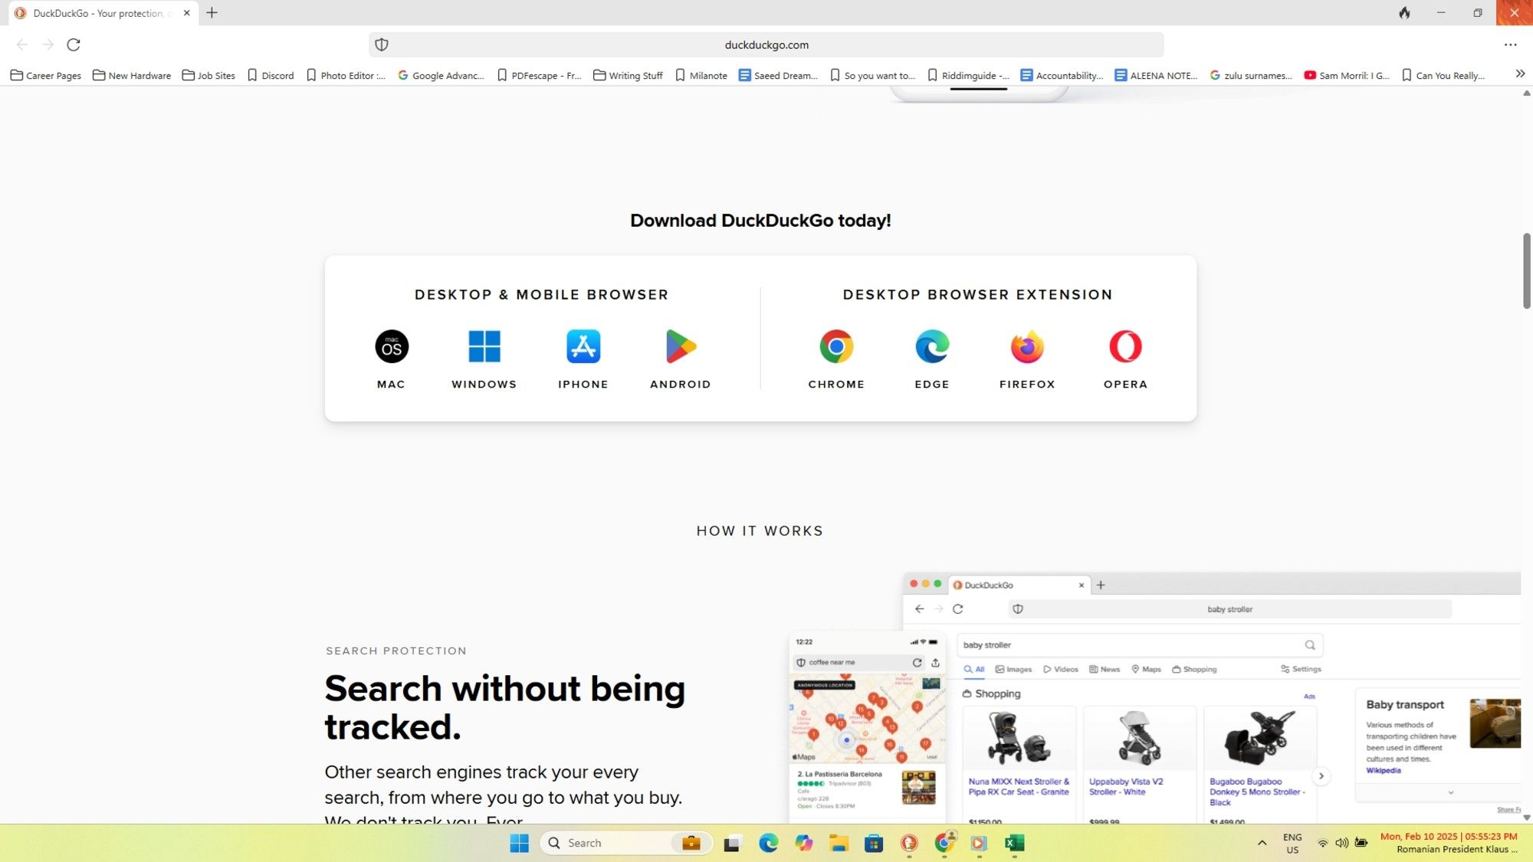The width and height of the screenshot is (1533, 862).
Task: Select the Mac browser download icon
Action: 391,346
